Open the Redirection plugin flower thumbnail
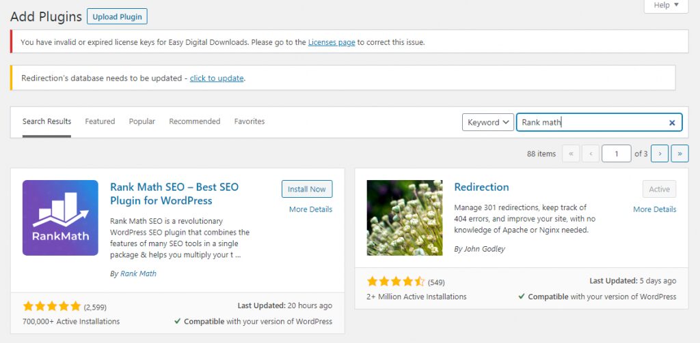This screenshot has width=700, height=343. point(405,218)
